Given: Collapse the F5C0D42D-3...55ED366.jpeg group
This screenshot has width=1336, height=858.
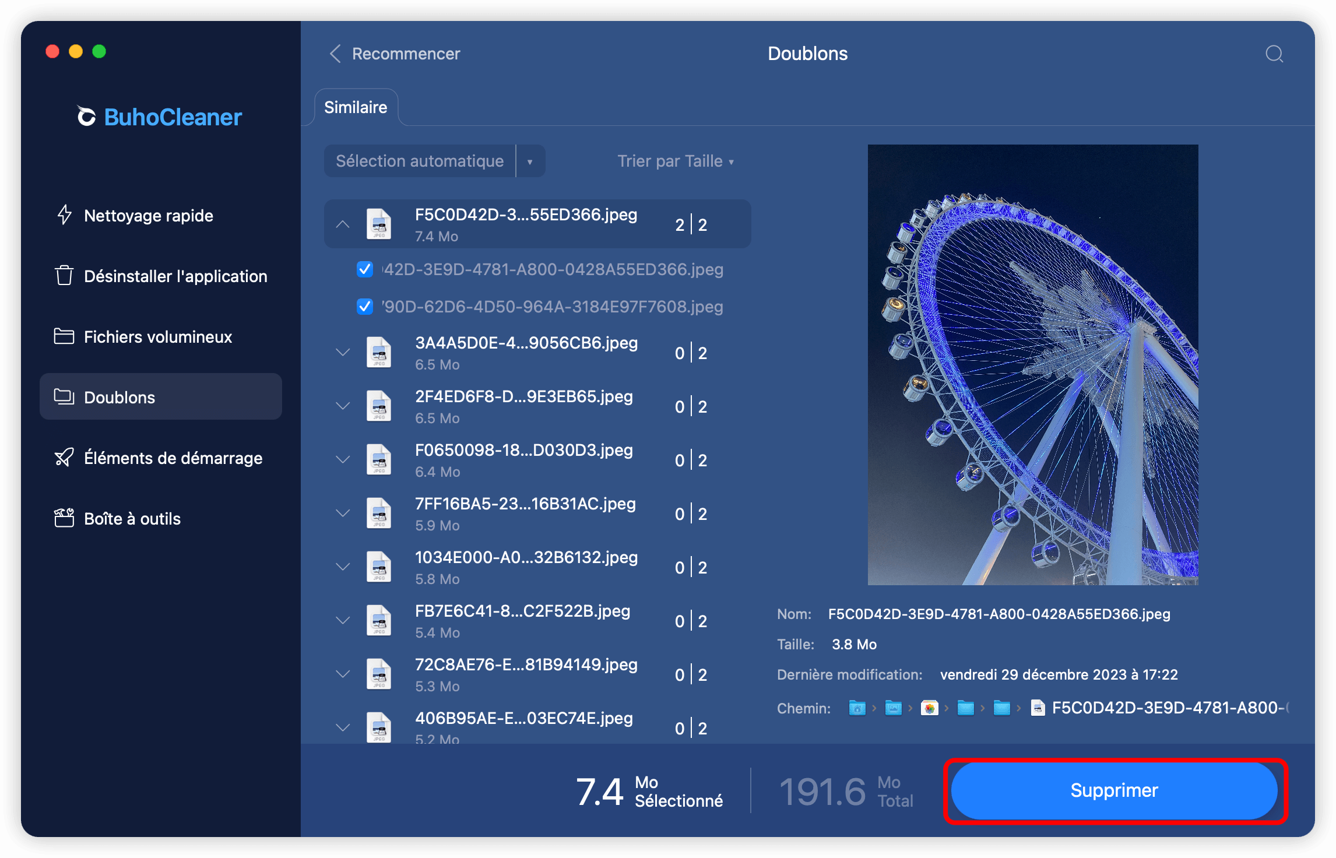Looking at the screenshot, I should (343, 224).
